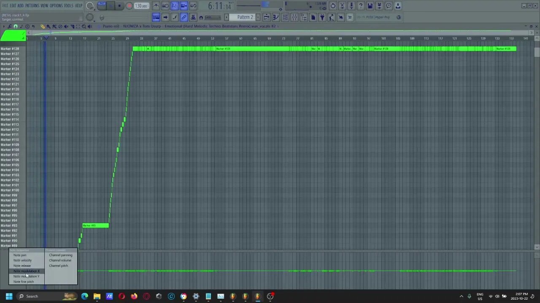Click the stop playback button

[119, 6]
